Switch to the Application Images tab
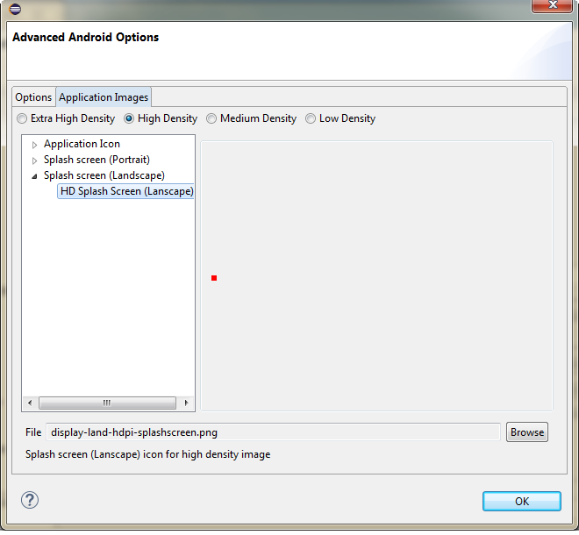Image resolution: width=579 pixels, height=535 pixels. coord(104,97)
